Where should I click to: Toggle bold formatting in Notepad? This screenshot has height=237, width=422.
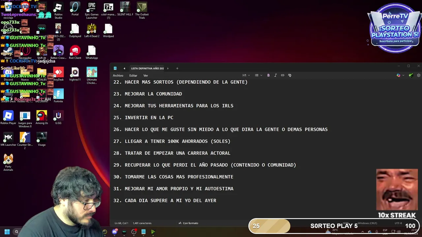point(268,75)
